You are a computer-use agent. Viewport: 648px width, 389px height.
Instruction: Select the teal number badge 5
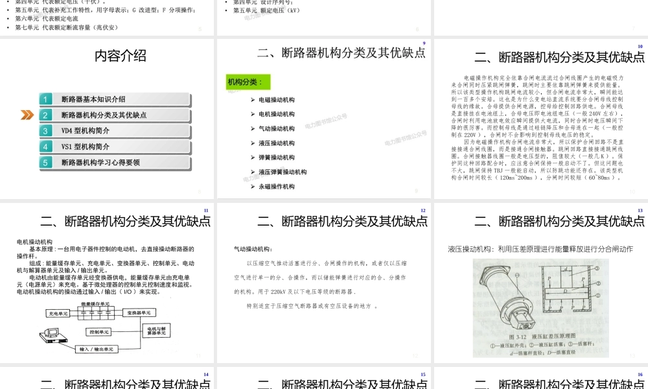tap(45, 164)
